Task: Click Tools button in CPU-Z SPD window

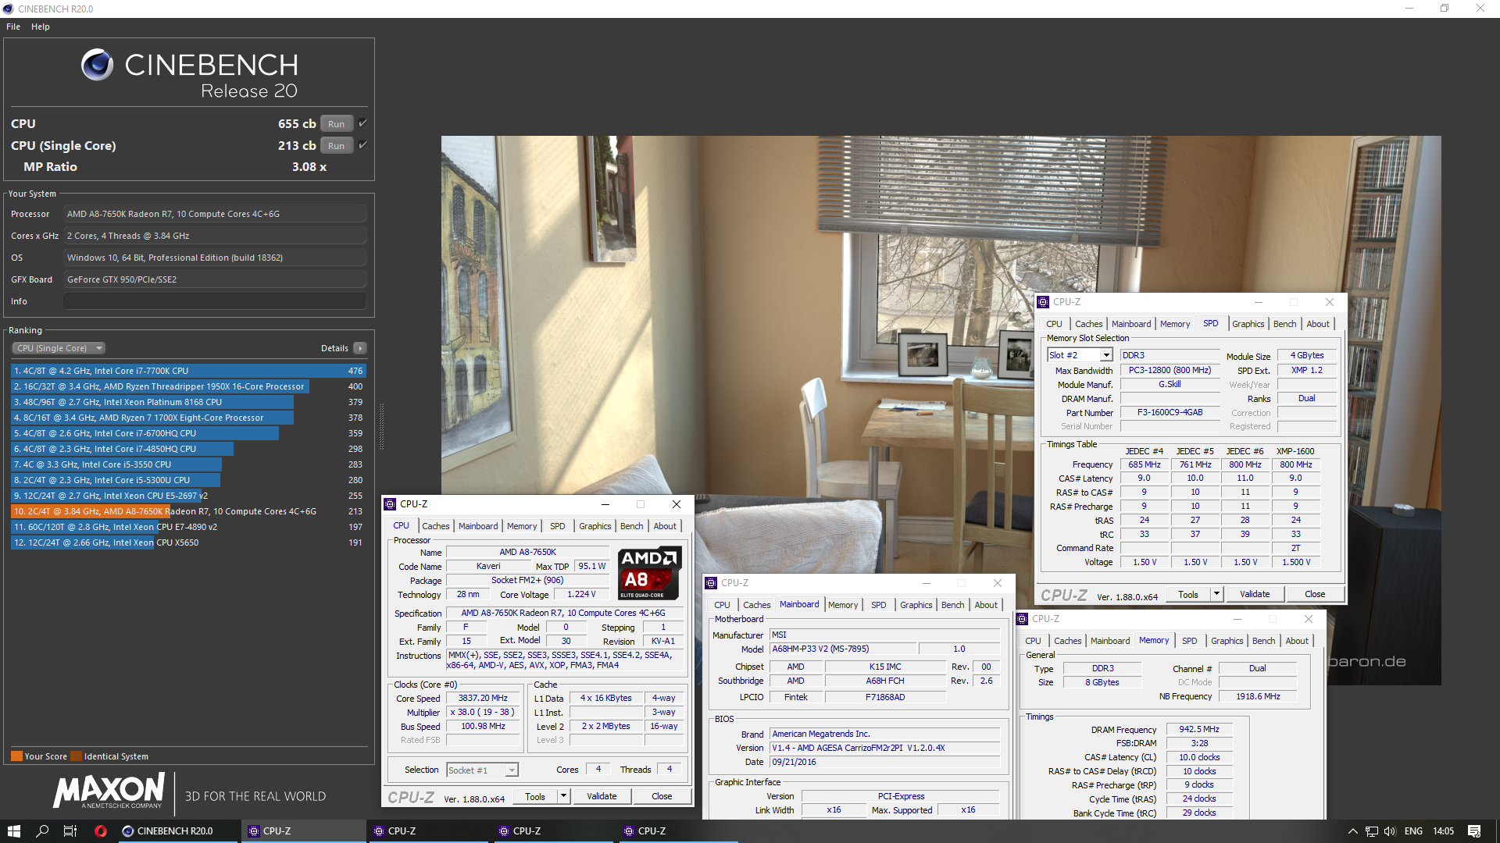Action: (x=1188, y=594)
